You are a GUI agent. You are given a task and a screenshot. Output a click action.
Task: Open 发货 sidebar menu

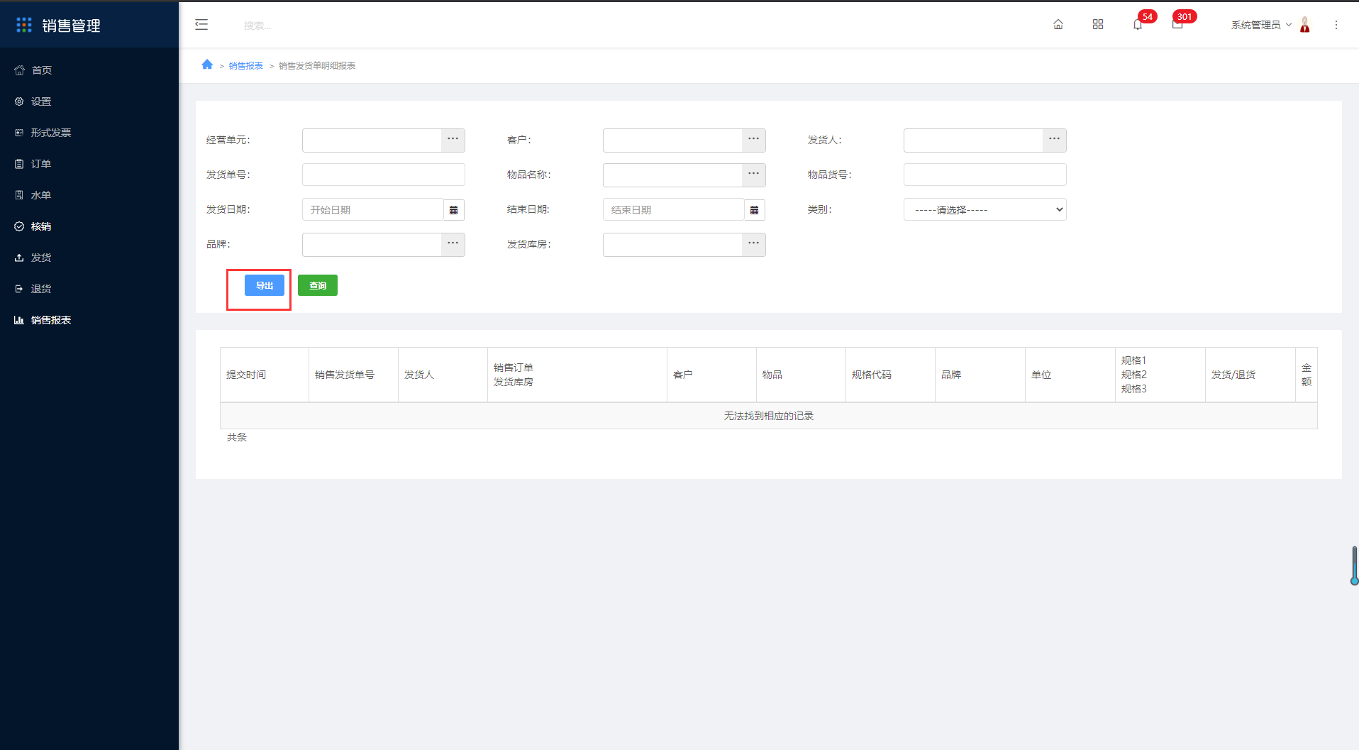coord(89,258)
